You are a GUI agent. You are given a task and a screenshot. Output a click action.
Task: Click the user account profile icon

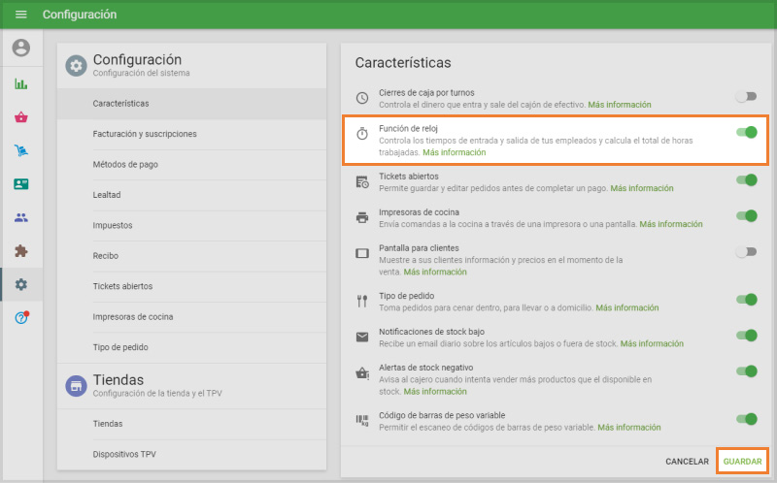[20, 48]
